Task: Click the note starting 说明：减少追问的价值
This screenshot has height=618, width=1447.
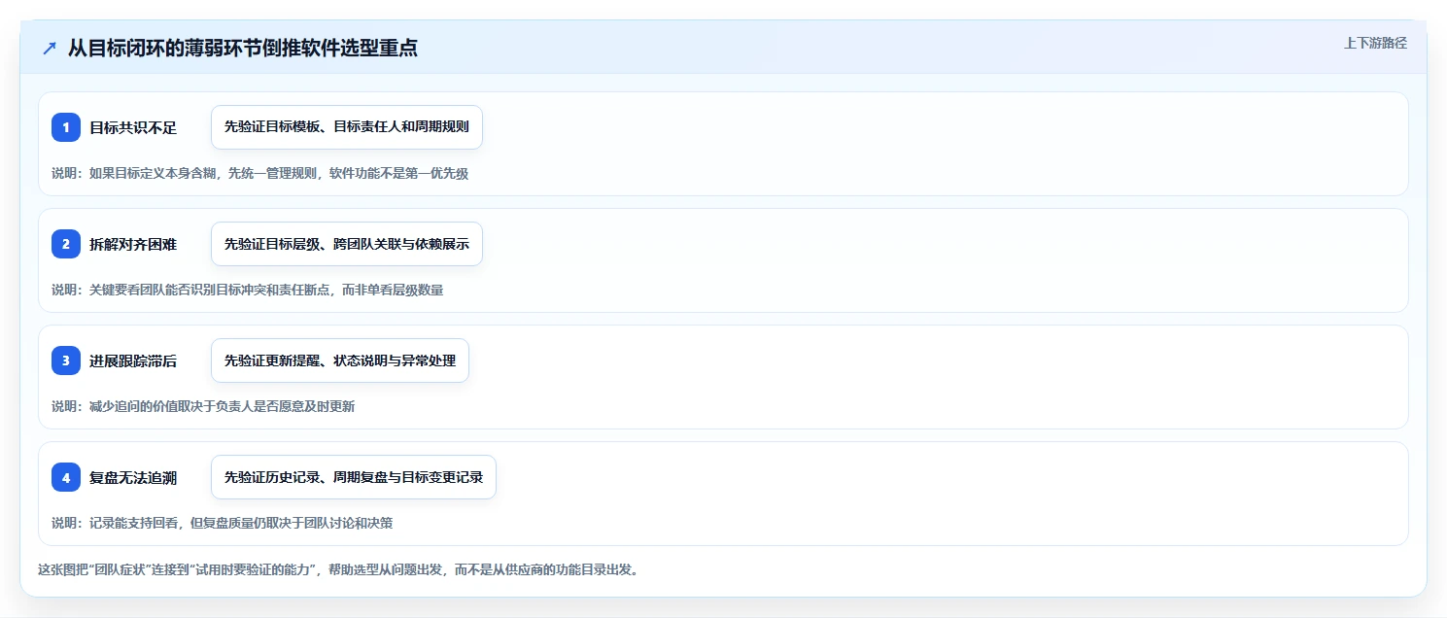Action: click(203, 406)
